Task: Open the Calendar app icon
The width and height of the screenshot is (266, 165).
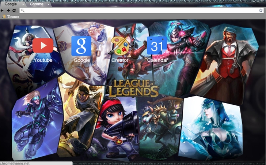Action: (157, 45)
